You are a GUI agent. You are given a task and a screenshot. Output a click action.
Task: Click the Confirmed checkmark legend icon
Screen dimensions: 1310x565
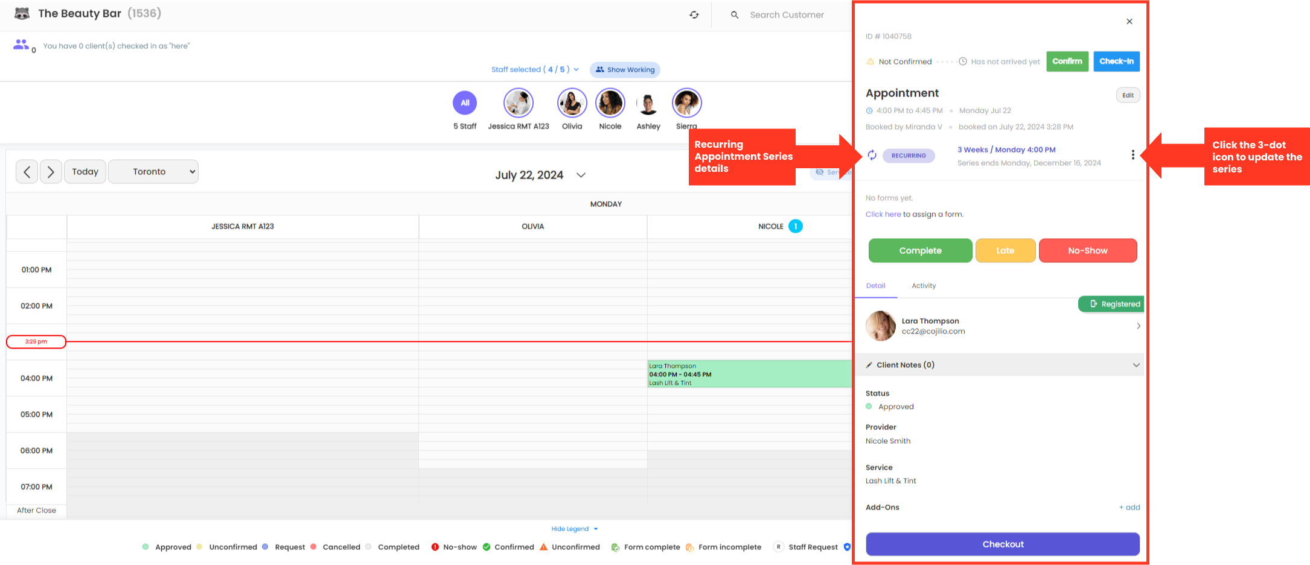[x=487, y=547]
